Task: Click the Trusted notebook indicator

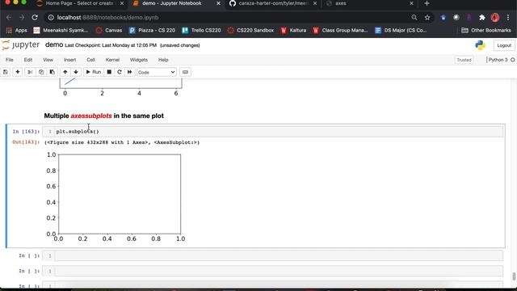Action: (x=464, y=60)
